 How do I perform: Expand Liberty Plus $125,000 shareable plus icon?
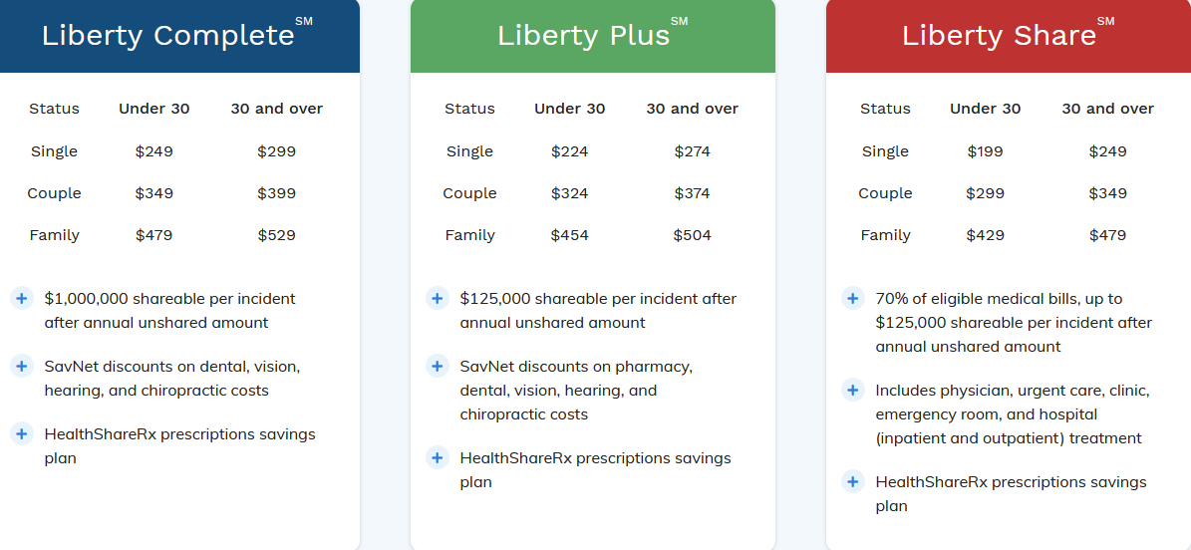click(437, 298)
